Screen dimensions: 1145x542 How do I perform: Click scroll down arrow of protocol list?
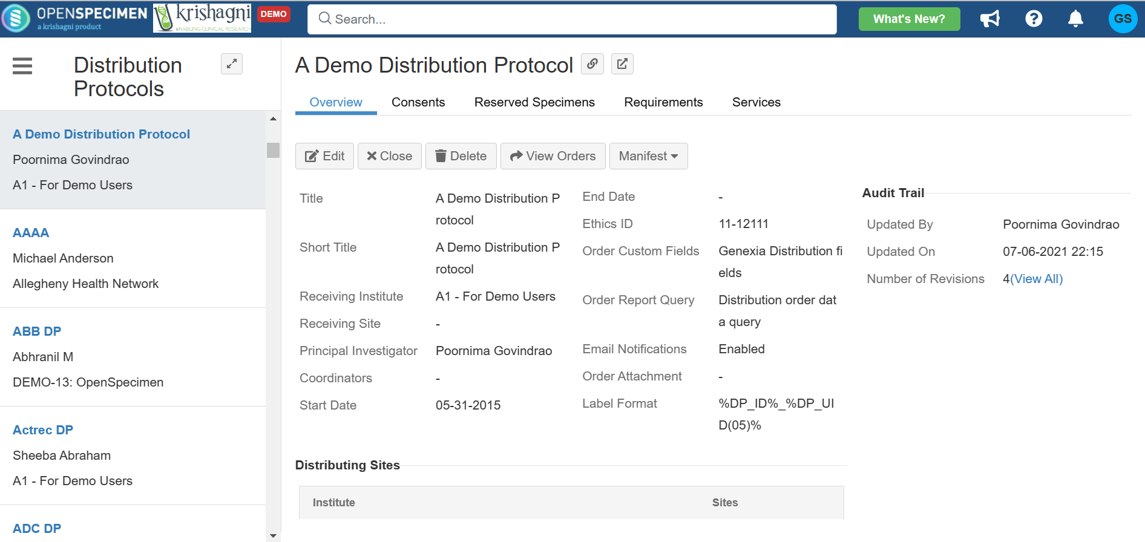tap(274, 535)
